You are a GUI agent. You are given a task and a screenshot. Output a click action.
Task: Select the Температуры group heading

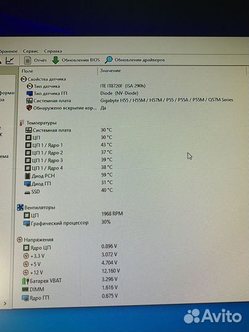coord(42,123)
